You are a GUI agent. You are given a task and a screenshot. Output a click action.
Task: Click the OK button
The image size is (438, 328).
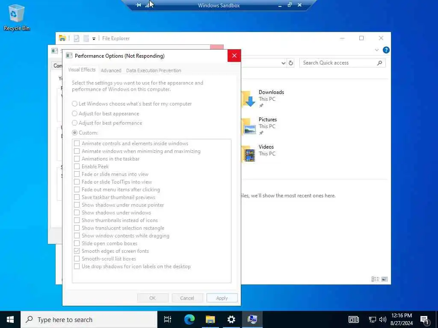153,298
